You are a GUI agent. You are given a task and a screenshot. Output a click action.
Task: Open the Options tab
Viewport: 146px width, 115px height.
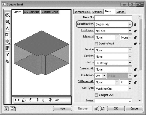click(97, 12)
